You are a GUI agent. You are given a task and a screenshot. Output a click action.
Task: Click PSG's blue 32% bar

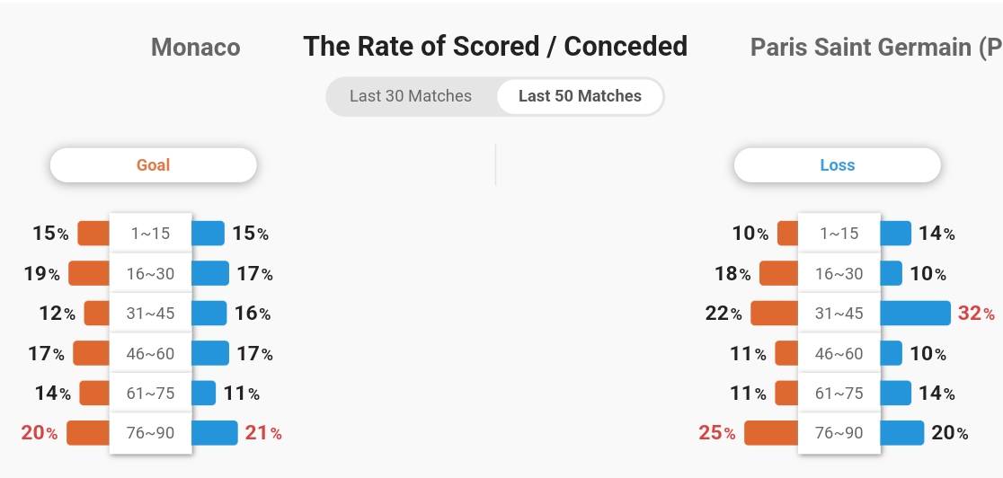pos(915,314)
